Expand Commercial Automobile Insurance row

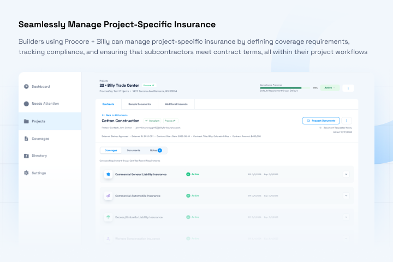click(x=346, y=196)
